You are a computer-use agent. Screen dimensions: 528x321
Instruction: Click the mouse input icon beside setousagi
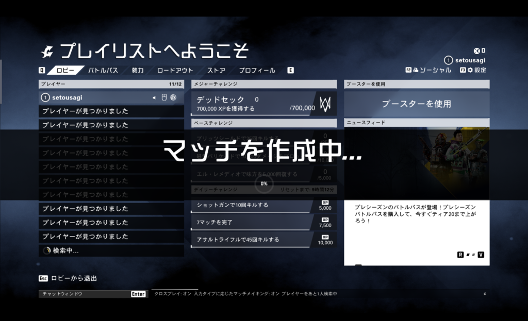[x=163, y=97]
